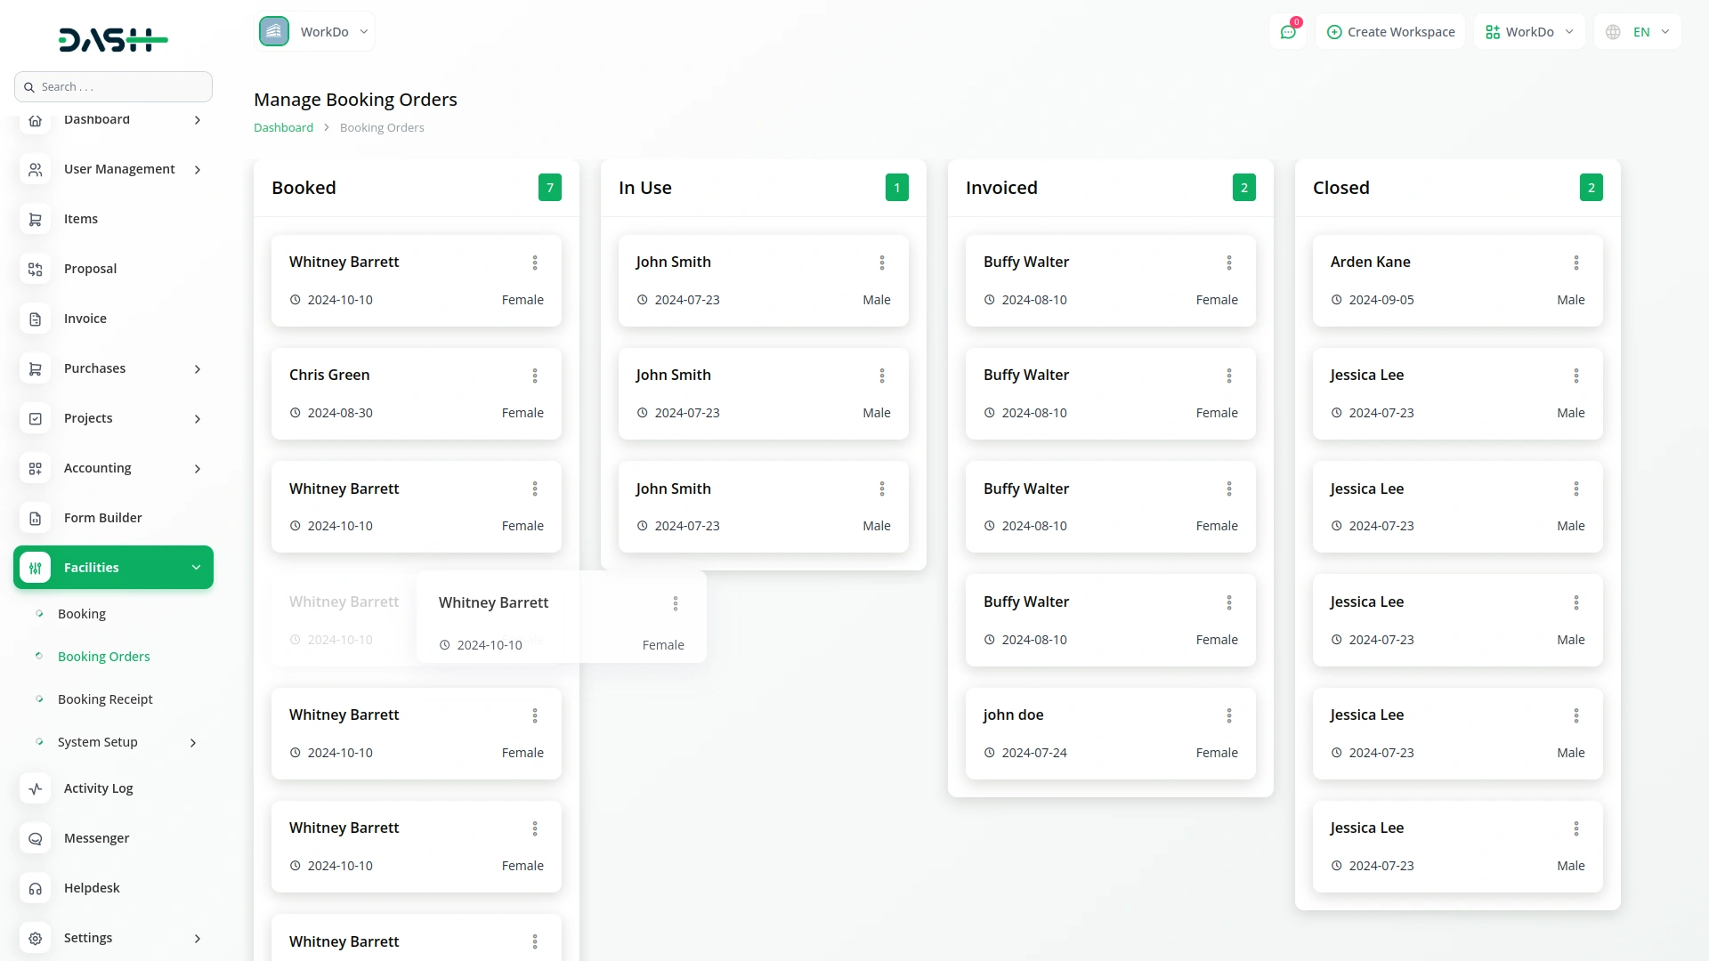Open the Booking submenu item
This screenshot has height=961, width=1709.
[x=82, y=614]
